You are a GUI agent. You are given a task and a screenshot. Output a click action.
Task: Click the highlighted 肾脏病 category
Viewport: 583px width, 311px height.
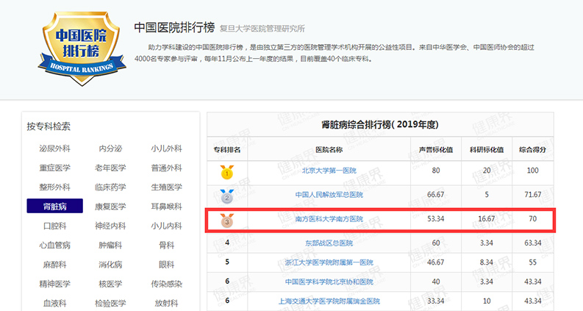(54, 206)
